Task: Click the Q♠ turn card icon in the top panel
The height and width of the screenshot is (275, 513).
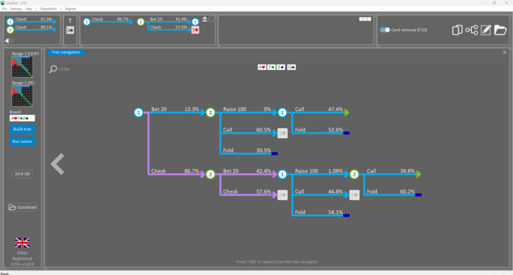Action: (x=70, y=31)
